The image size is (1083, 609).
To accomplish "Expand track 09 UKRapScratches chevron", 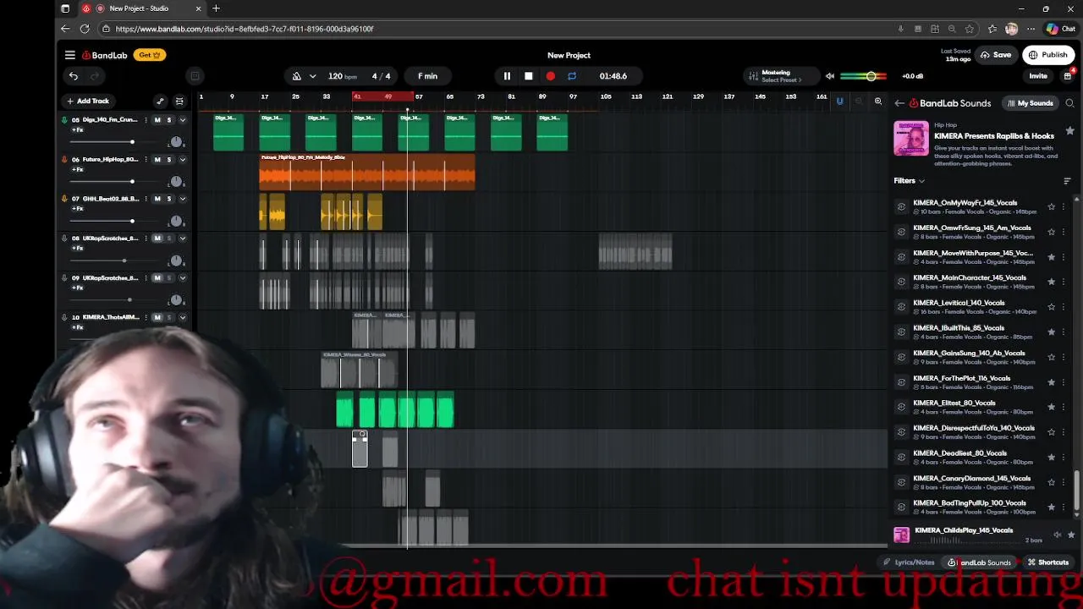I will [182, 278].
